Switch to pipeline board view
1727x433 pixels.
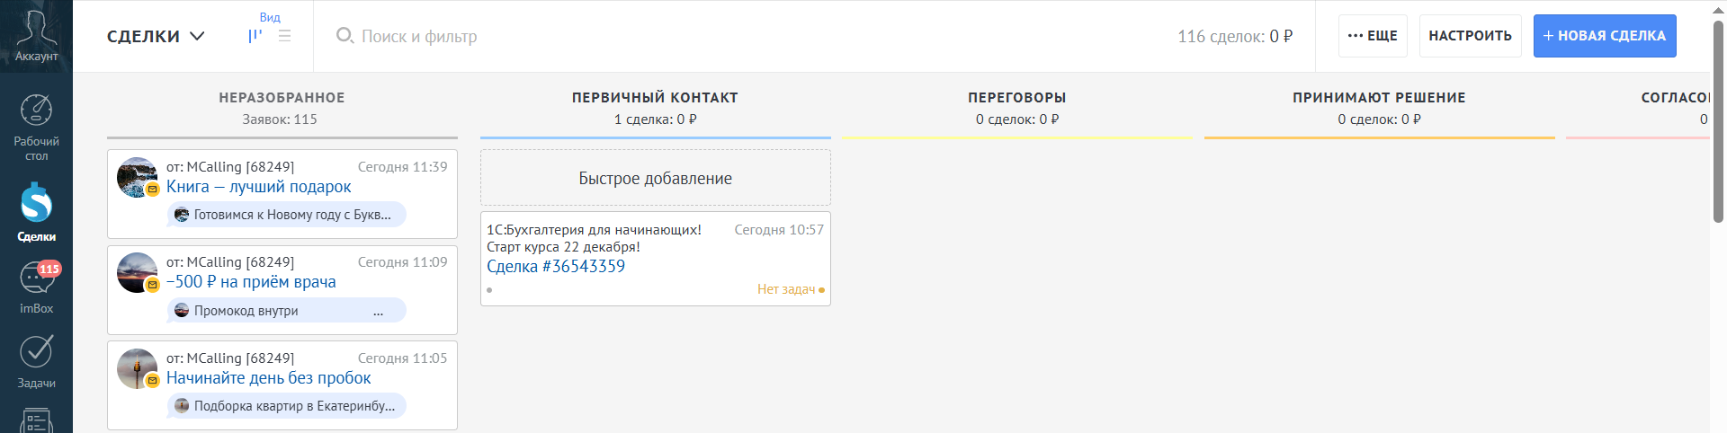[255, 36]
